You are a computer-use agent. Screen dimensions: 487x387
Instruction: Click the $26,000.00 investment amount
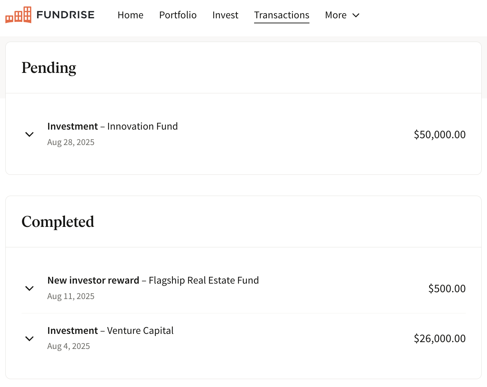click(440, 339)
